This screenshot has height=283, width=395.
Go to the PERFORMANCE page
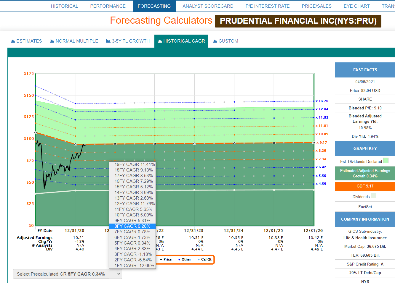pyautogui.click(x=108, y=6)
